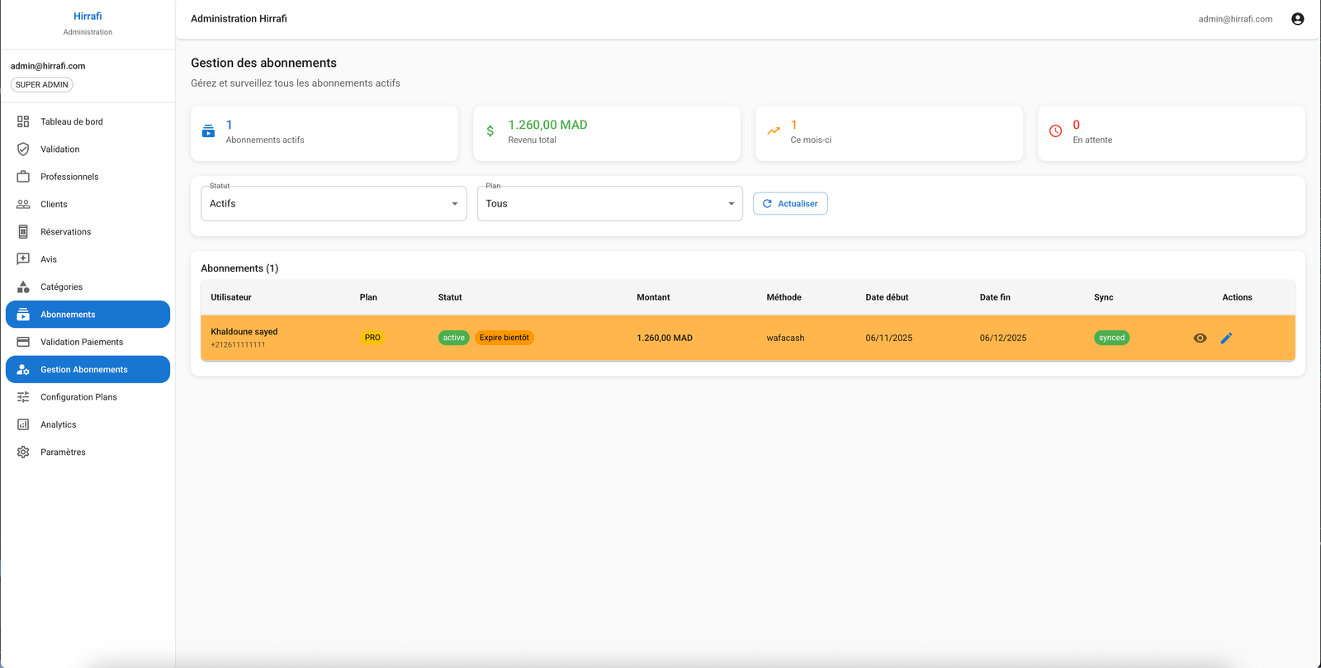Click the 1.260,00 MAD Revenu total value

547,125
